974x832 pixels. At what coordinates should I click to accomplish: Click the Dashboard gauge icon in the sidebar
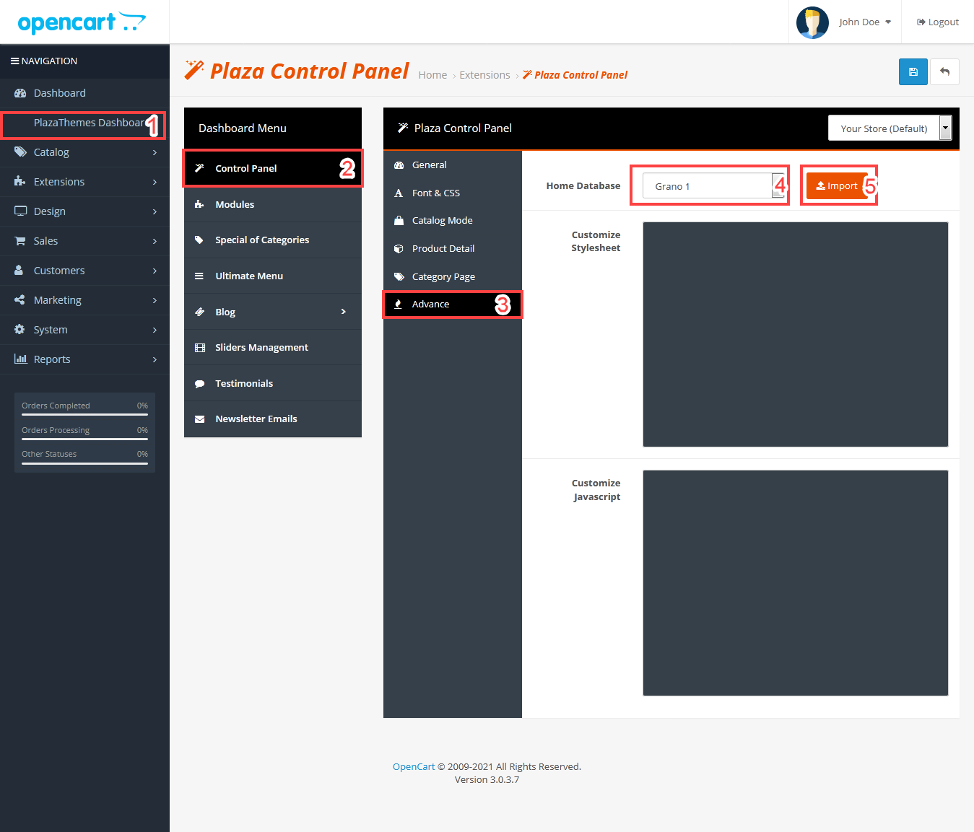[20, 93]
